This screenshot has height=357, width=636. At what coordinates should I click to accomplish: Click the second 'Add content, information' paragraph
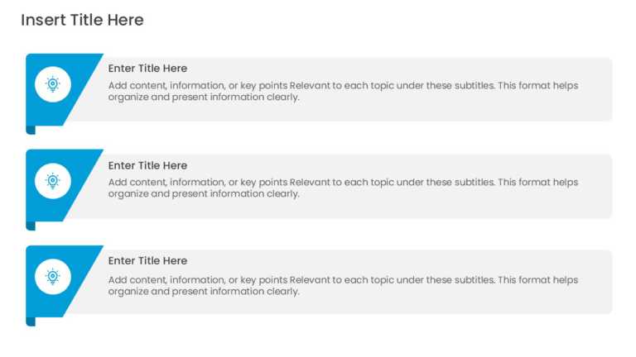pyautogui.click(x=343, y=188)
